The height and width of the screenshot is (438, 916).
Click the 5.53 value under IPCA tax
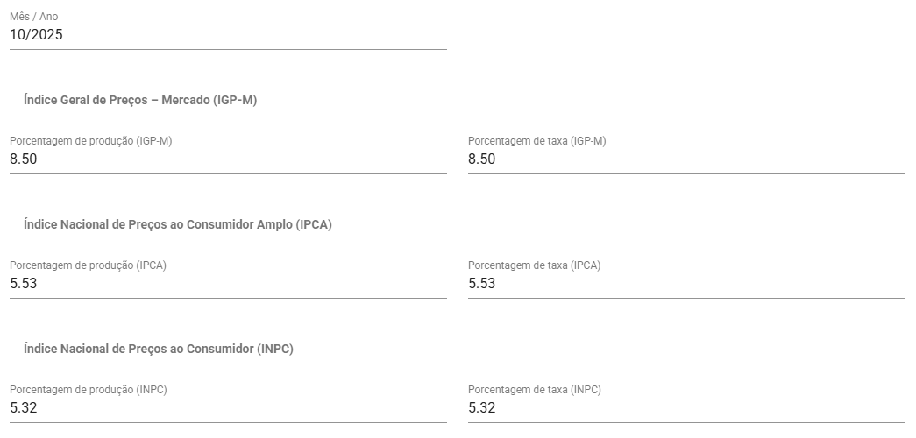pyautogui.click(x=481, y=284)
